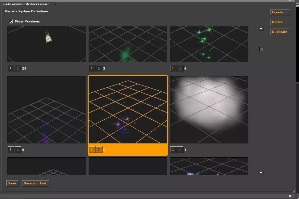Click the 1 button for definition 6
Viewport: 299px width, 199px height.
click(x=92, y=150)
